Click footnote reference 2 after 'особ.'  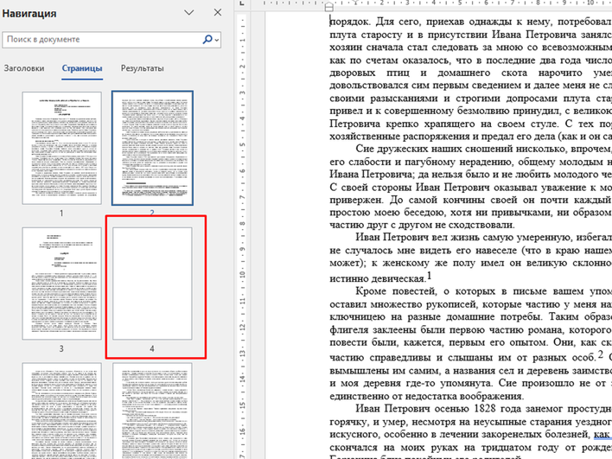601,354
